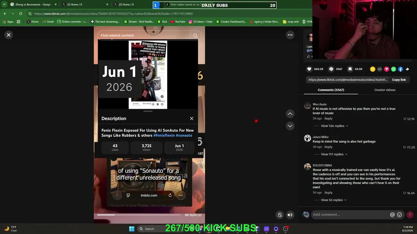Open the Gmail bookmark
Viewport: 417px width, 234px height.
(x=48, y=22)
